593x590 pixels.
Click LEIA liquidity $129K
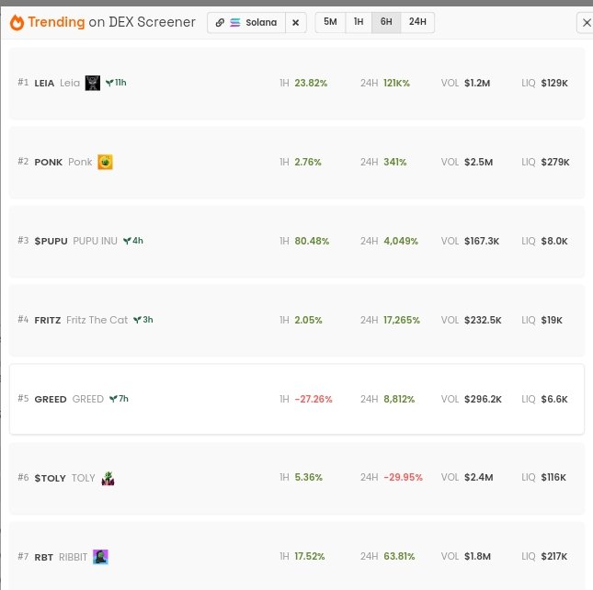coord(554,83)
